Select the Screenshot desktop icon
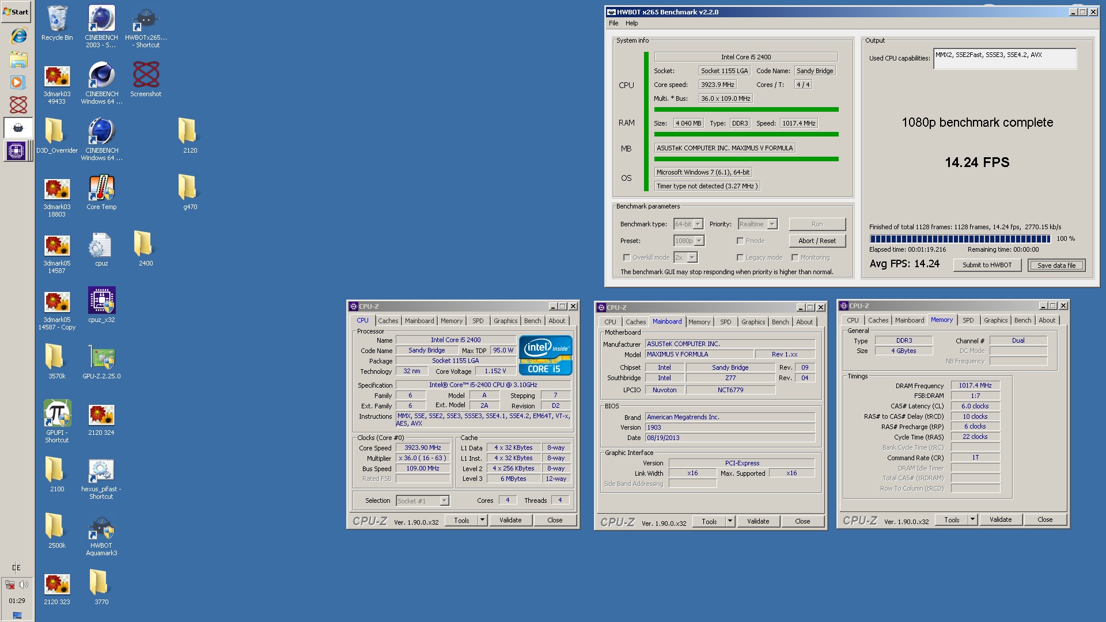The width and height of the screenshot is (1106, 622). click(146, 79)
